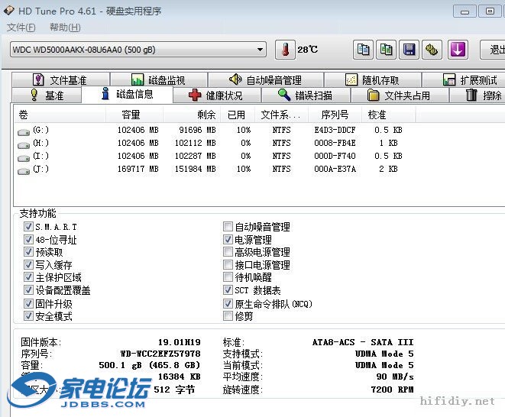Toggle the S.M.A.R.T checkbox
The image size is (505, 417).
pos(28,226)
